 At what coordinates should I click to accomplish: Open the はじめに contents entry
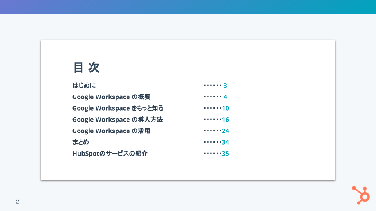(84, 86)
